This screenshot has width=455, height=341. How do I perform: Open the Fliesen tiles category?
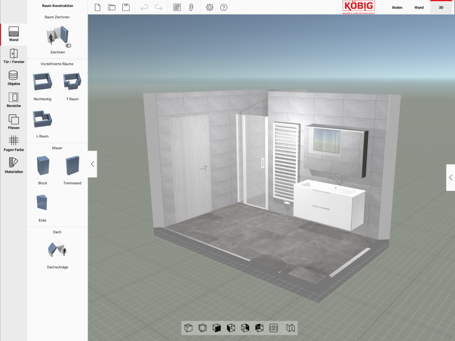[x=14, y=122]
